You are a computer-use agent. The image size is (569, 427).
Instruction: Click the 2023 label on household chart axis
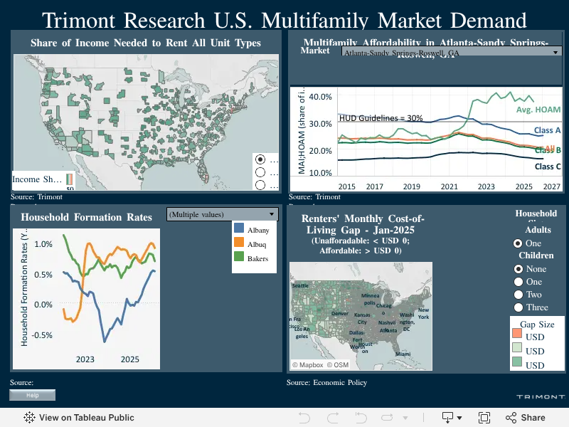(85, 359)
